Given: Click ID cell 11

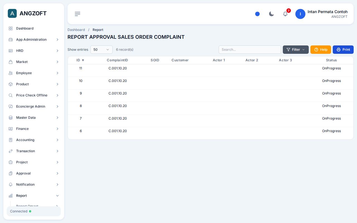Looking at the screenshot, I should point(81,68).
